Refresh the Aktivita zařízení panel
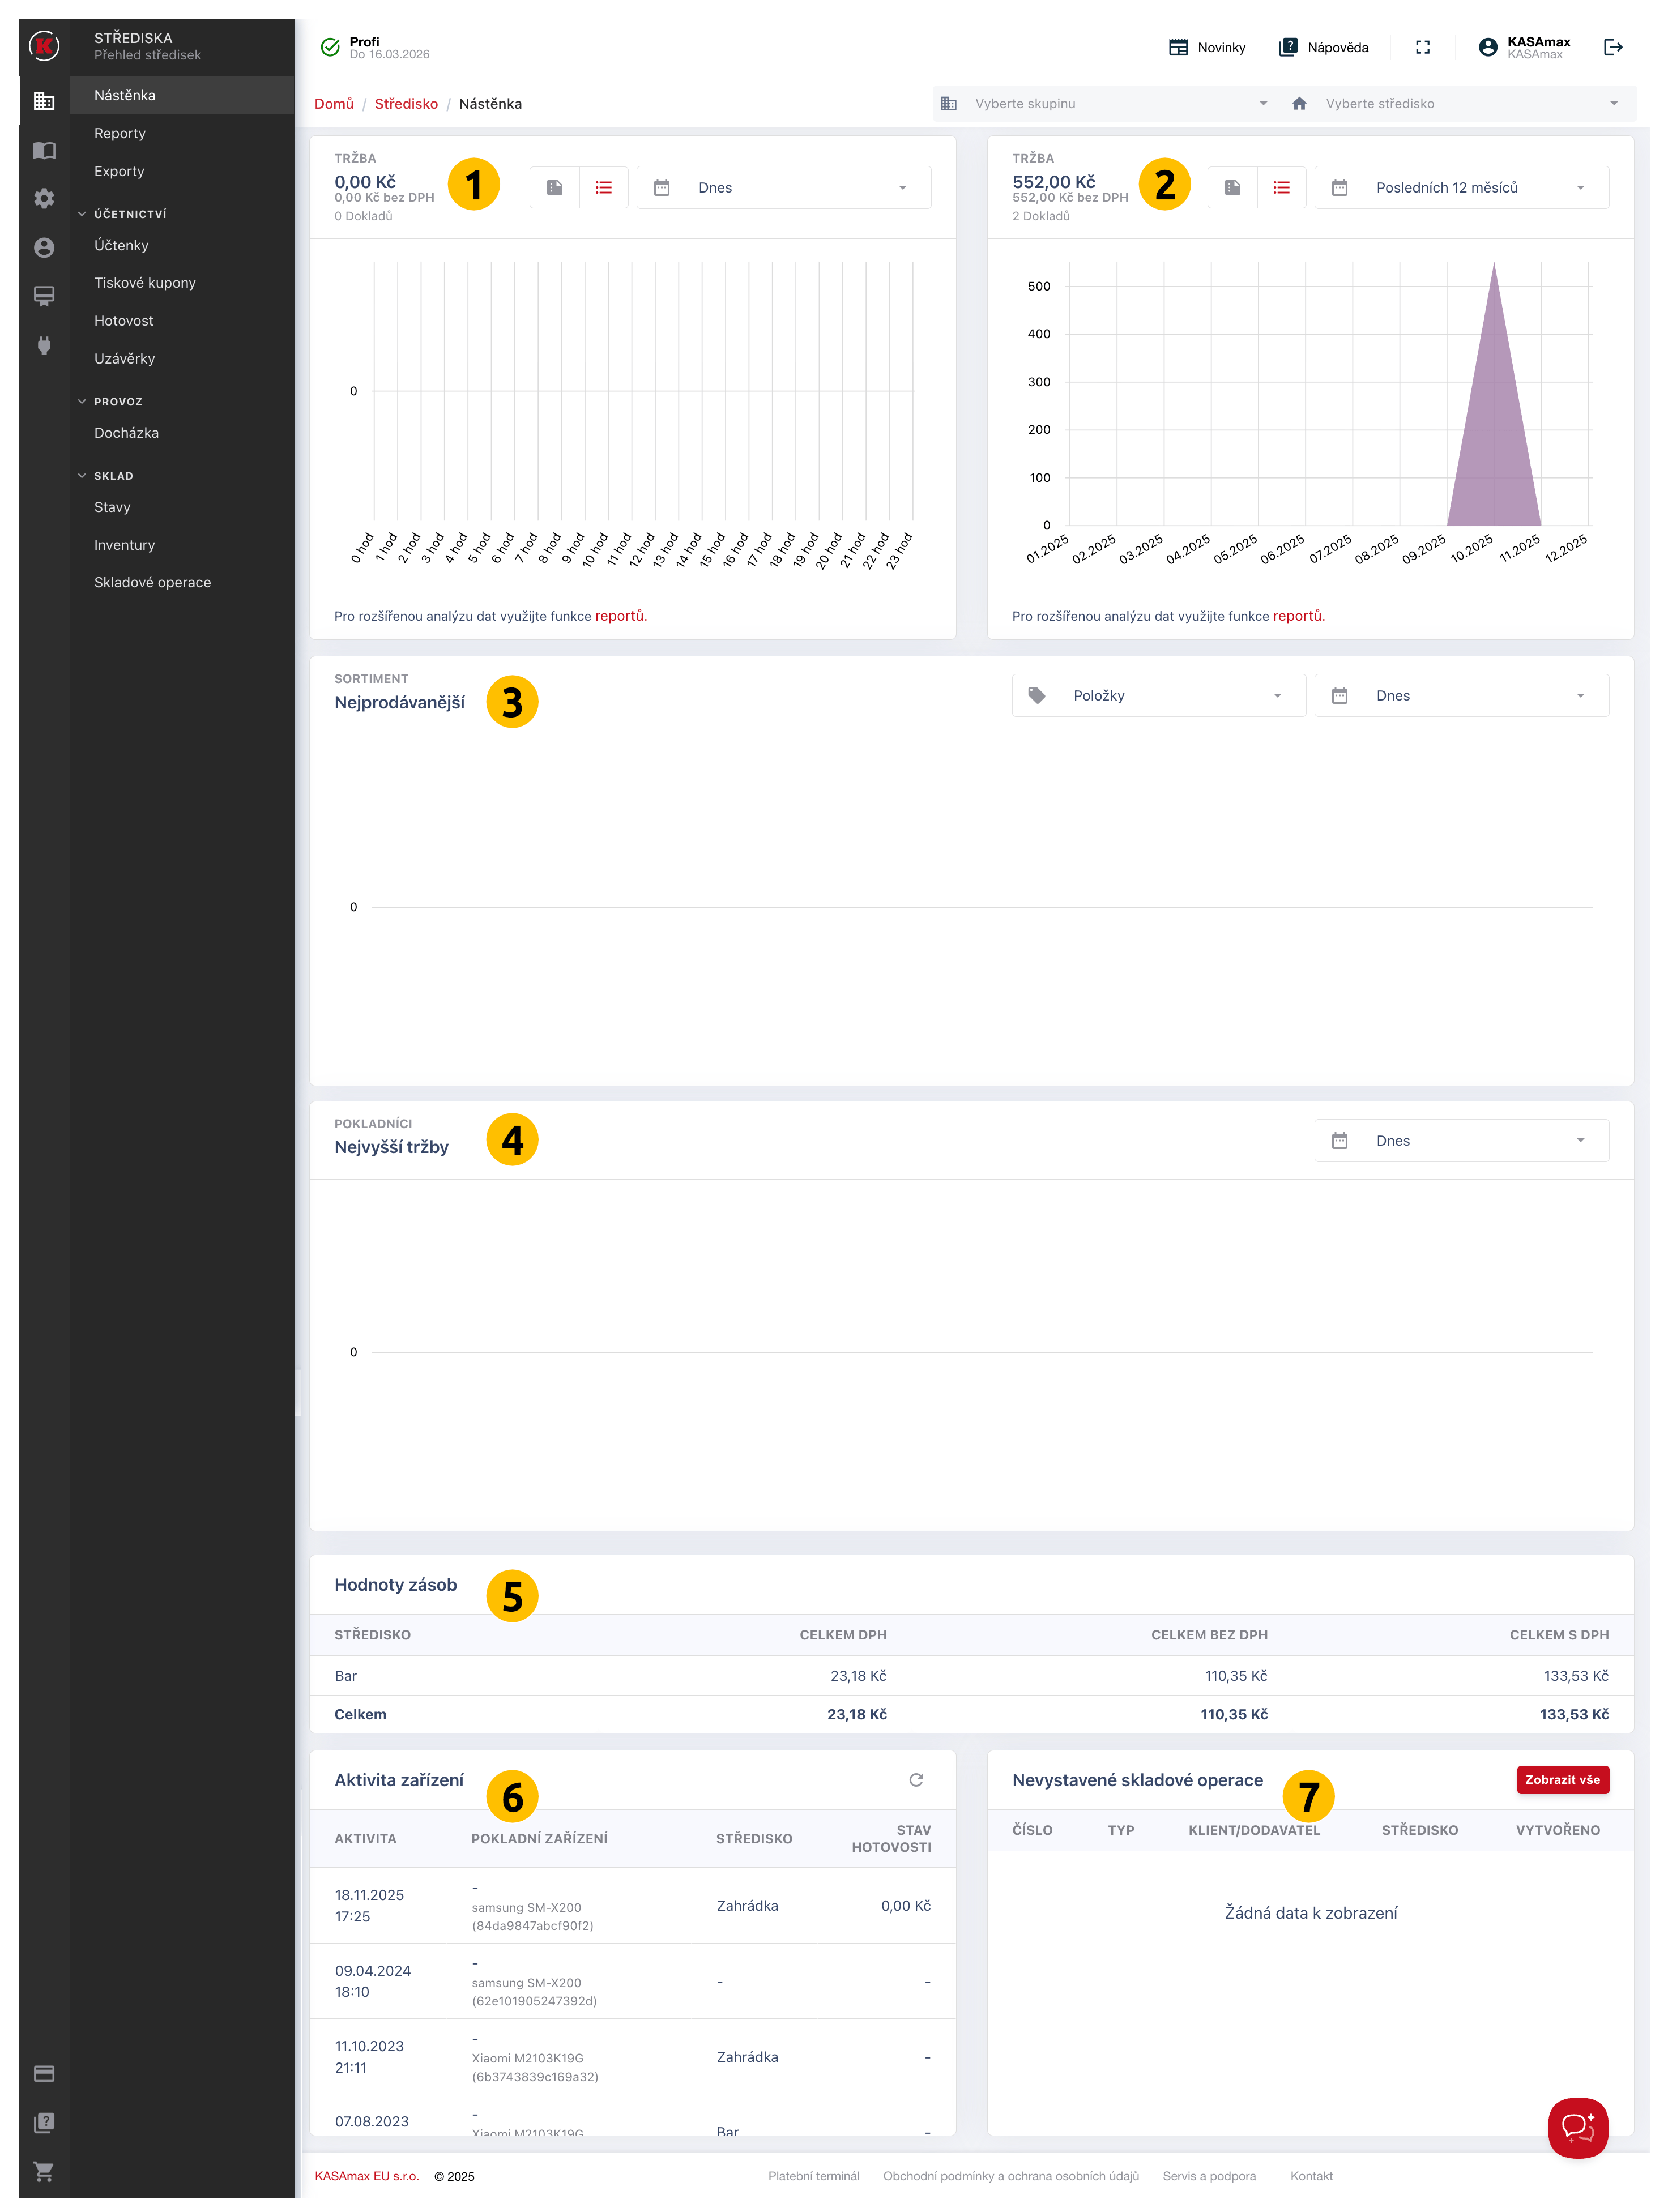Screen dimensions: 1668x2212 pos(915,1779)
